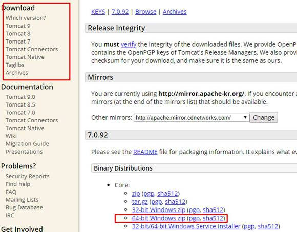The height and width of the screenshot is (232, 297).
Task: Open pgp for Windows Service Installer
Action: tap(249, 226)
